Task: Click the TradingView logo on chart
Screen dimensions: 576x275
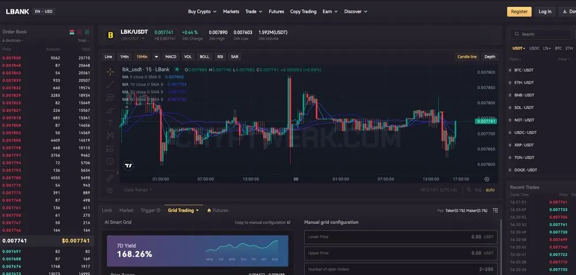Action: coord(128,165)
